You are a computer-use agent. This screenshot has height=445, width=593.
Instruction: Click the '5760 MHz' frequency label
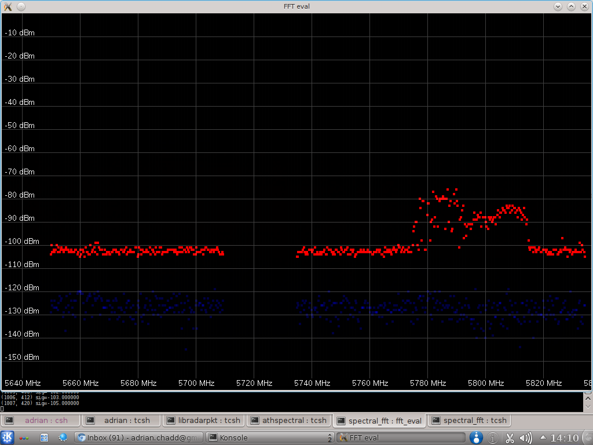tap(370, 384)
